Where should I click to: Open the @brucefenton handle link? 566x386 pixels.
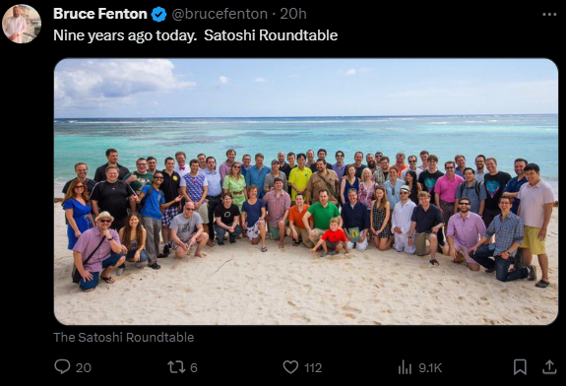pos(220,14)
